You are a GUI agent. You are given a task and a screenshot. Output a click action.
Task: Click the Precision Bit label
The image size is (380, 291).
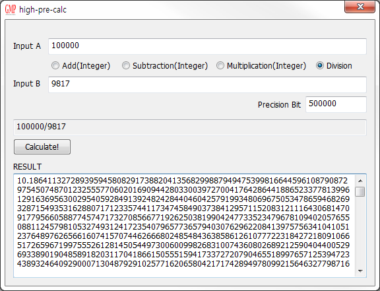[x=279, y=105]
